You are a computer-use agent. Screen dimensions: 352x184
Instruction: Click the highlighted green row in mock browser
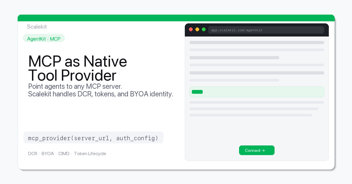tap(257, 92)
